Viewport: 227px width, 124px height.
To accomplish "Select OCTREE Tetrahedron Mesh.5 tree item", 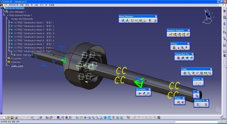I will (34, 37).
